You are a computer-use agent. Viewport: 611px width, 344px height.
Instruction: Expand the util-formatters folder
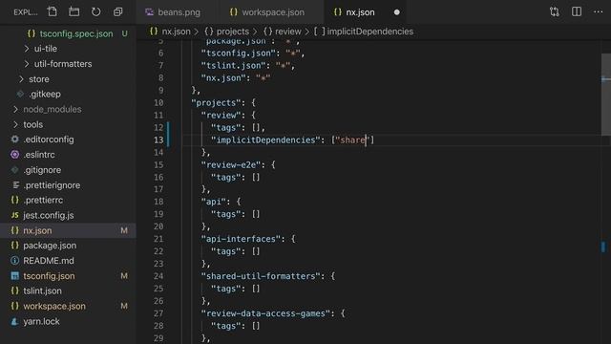pos(27,64)
